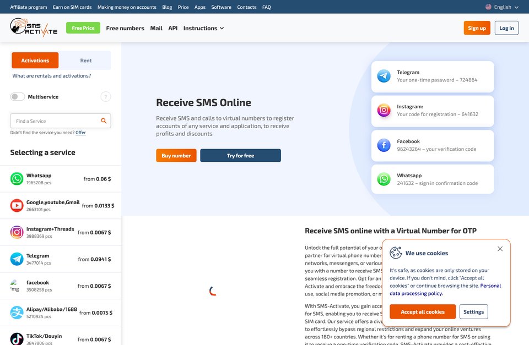Click the broken facebook image icon
529x345 pixels.
pyautogui.click(x=14, y=286)
